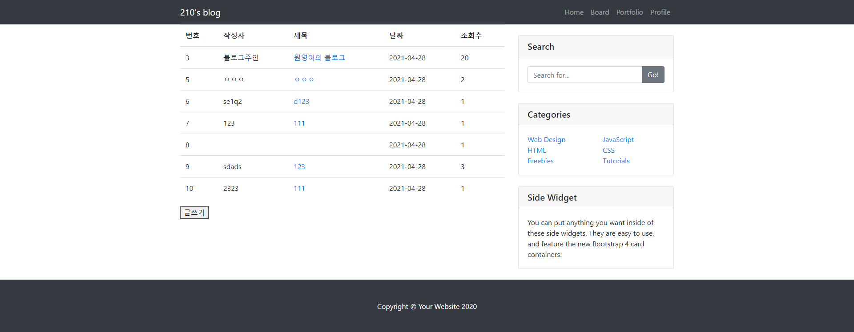Open the Profile nav item
Screen dimensions: 854x332
[660, 12]
